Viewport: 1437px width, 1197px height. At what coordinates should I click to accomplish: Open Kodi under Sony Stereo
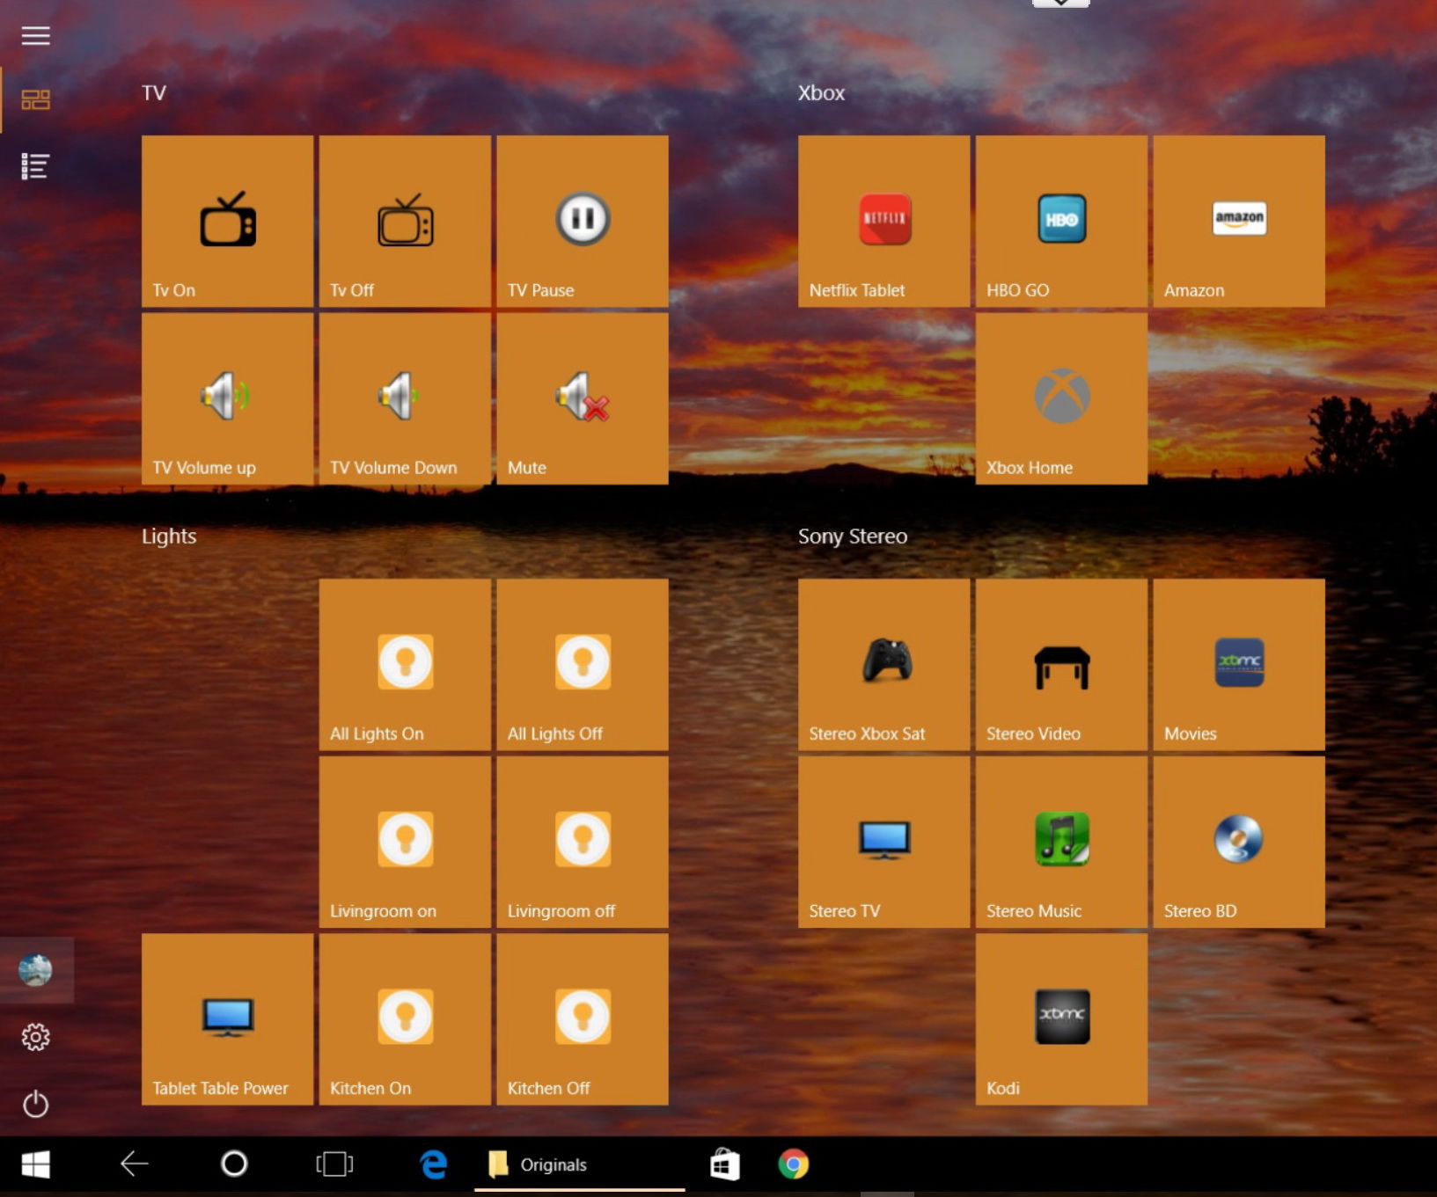click(x=1060, y=1018)
